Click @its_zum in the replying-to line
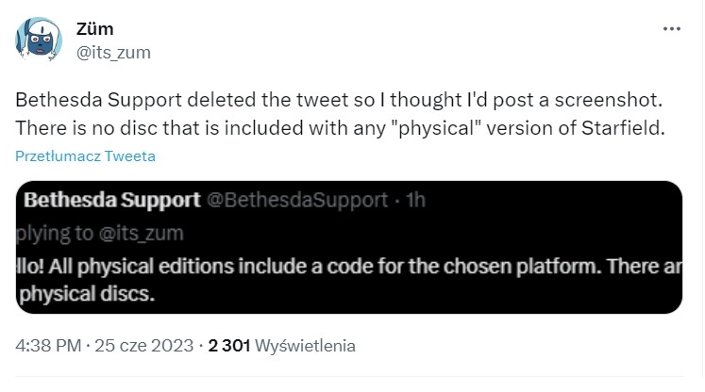 [x=141, y=234]
